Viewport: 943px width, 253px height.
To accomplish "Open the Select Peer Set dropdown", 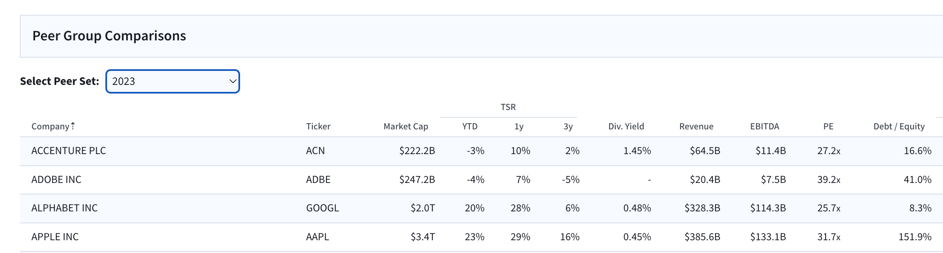I will pyautogui.click(x=173, y=82).
